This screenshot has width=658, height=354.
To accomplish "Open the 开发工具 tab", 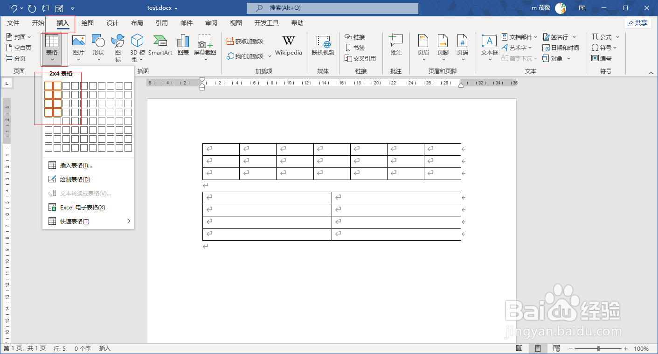I will point(266,22).
